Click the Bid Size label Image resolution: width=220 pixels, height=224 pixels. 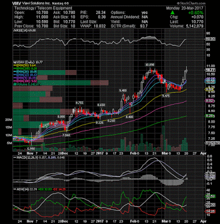tap(60, 26)
